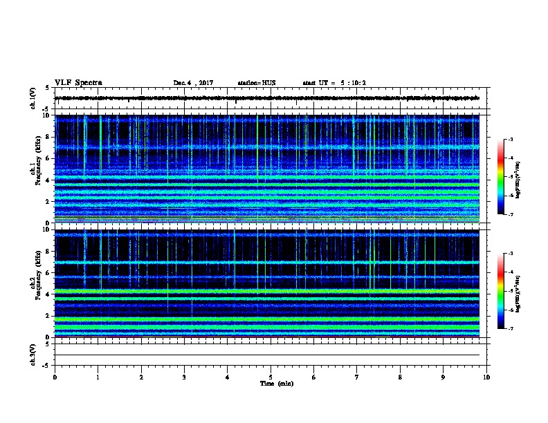Viewport: 548px width, 423px height.
Task: Click the "-3" label on ch.1 color bar
Action: 511,140
